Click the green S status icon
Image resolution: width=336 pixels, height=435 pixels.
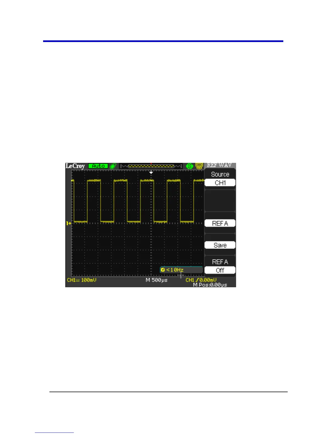tap(189, 166)
